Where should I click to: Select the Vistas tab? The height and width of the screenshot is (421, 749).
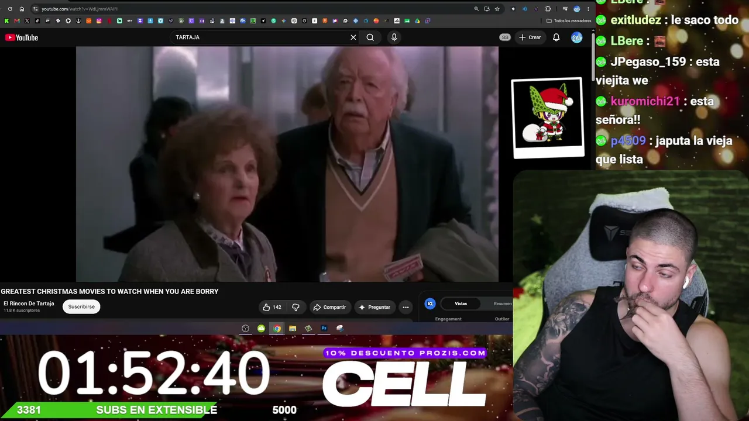coord(461,303)
